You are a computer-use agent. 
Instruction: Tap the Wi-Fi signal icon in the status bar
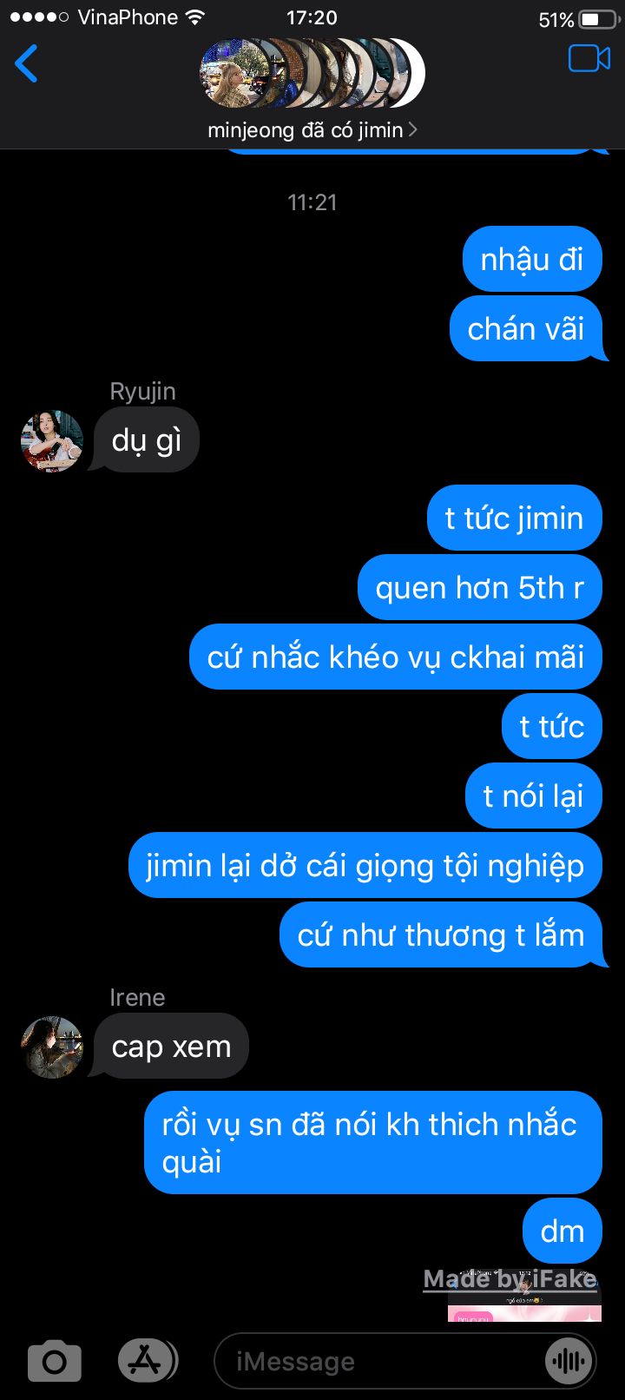click(195, 17)
